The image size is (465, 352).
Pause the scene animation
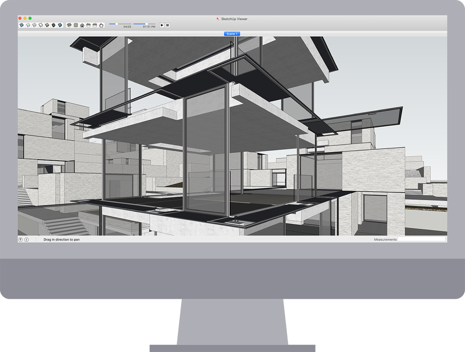[167, 25]
